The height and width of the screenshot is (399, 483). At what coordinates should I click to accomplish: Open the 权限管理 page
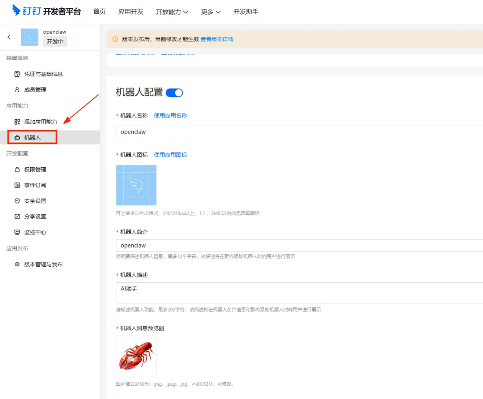(37, 169)
